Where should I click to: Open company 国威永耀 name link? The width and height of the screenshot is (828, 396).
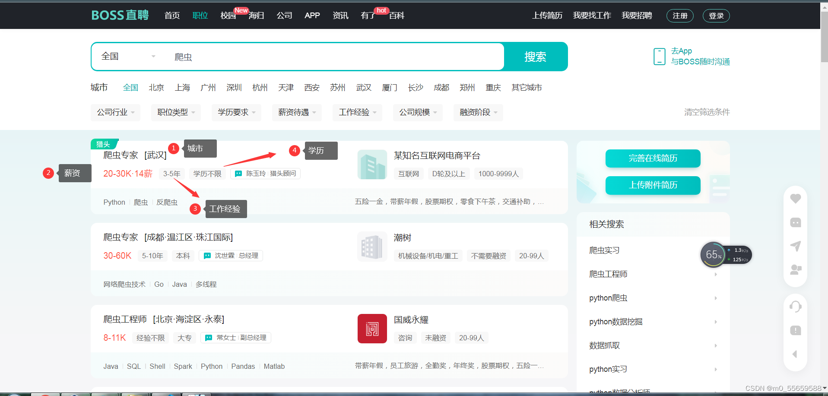tap(411, 320)
